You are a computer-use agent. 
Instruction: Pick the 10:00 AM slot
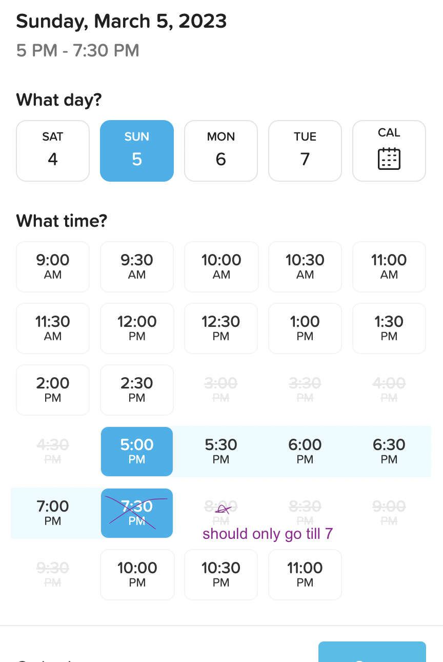coord(221,267)
